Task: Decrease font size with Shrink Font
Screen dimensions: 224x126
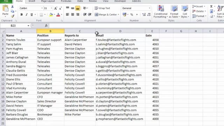Action: point(60,8)
